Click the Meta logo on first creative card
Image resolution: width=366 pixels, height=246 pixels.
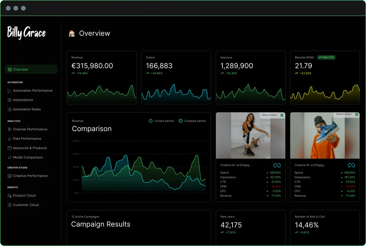pyautogui.click(x=277, y=165)
